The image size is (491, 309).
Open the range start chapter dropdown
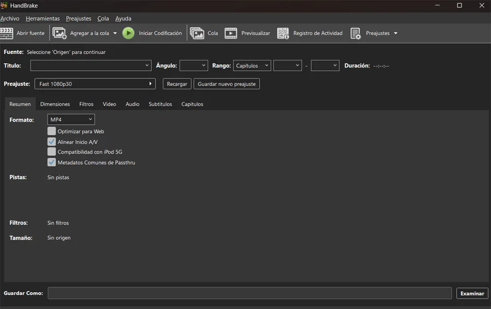pyautogui.click(x=288, y=65)
